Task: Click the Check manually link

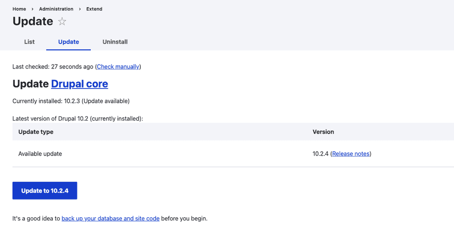Action: pyautogui.click(x=118, y=67)
